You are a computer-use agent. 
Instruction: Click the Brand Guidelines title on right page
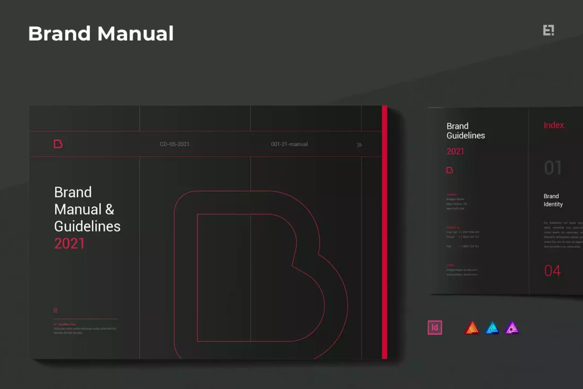[465, 131]
